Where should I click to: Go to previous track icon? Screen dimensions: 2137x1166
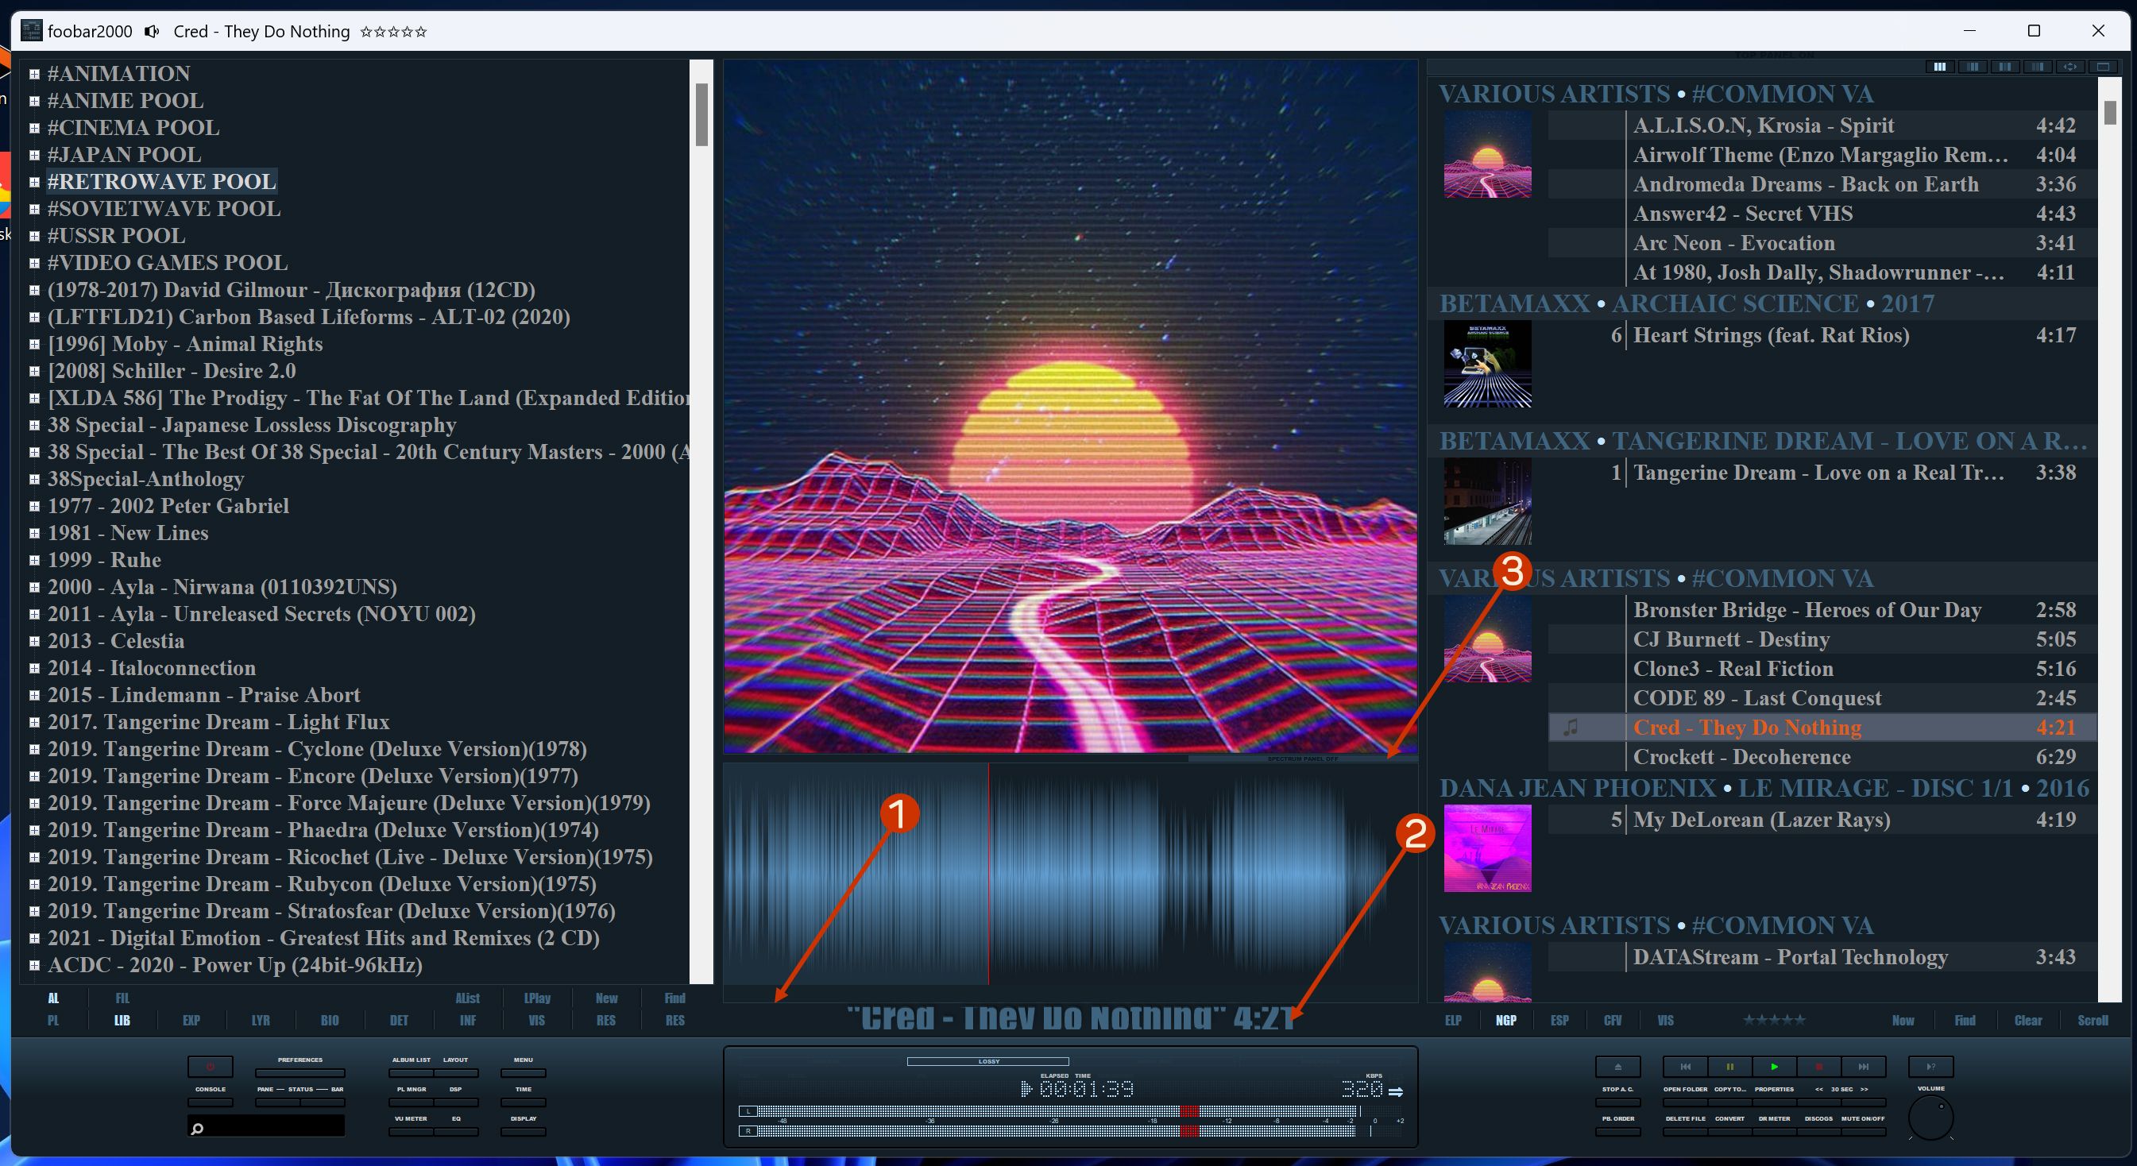coord(1685,1067)
